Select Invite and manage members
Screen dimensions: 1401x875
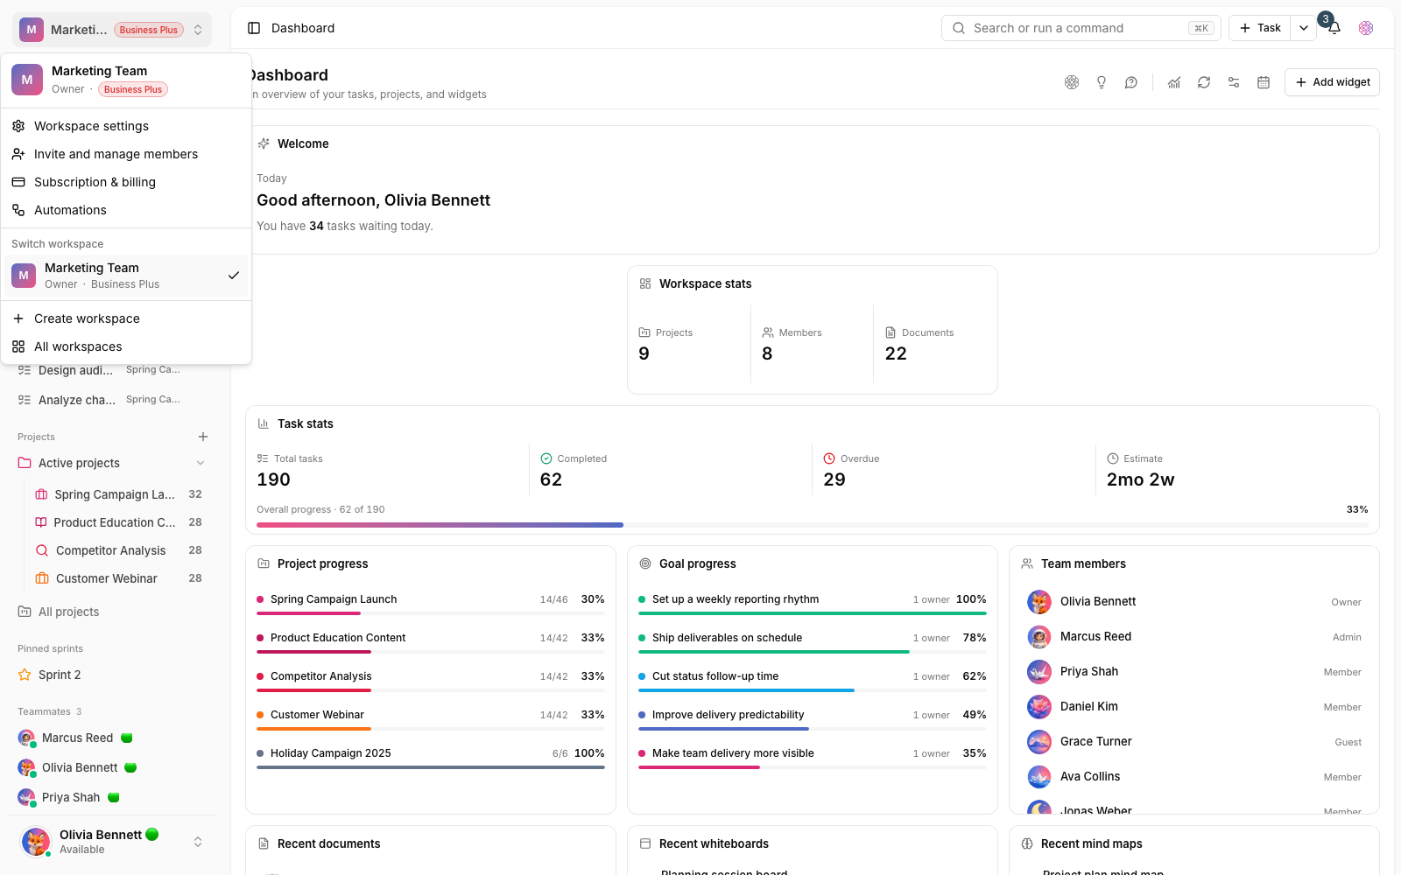click(x=126, y=154)
